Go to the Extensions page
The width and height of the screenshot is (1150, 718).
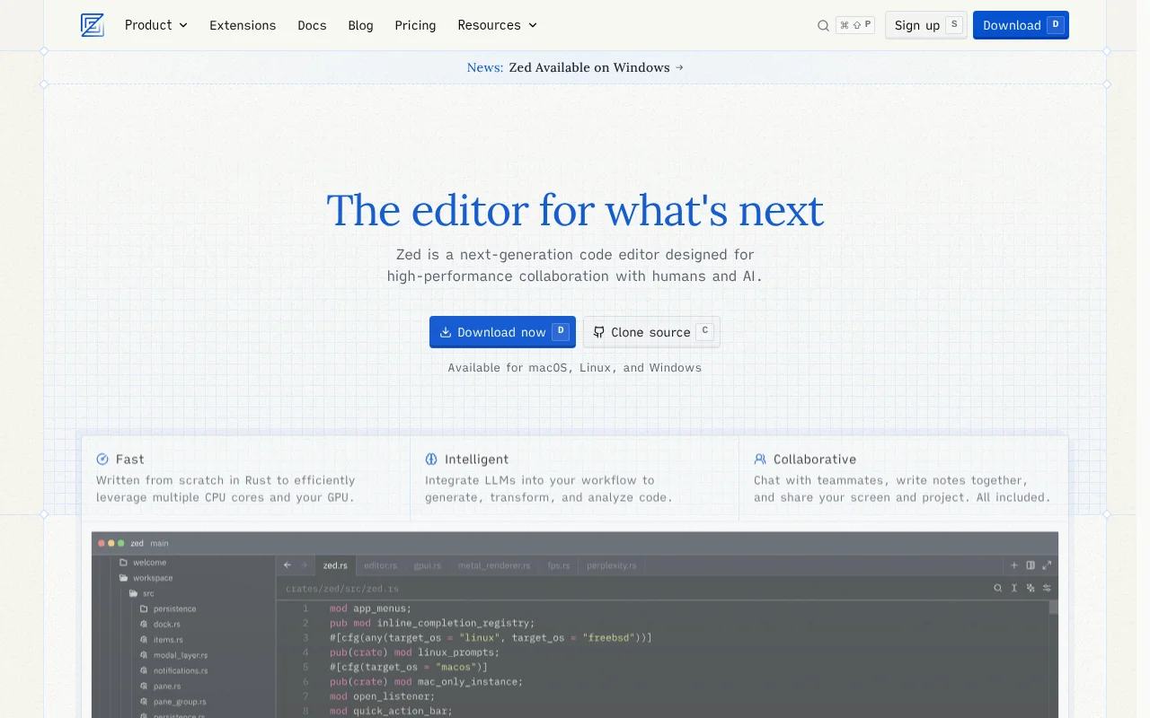tap(243, 25)
